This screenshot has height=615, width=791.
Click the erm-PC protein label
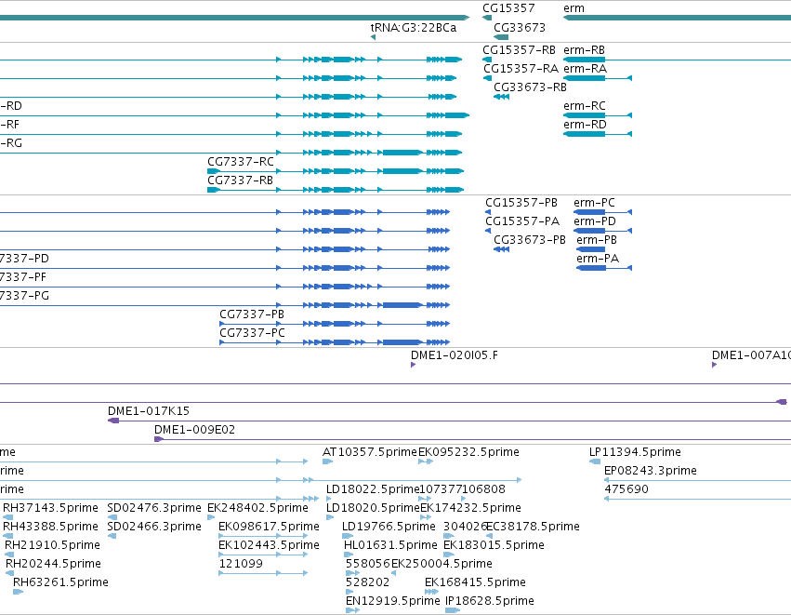[x=594, y=203]
